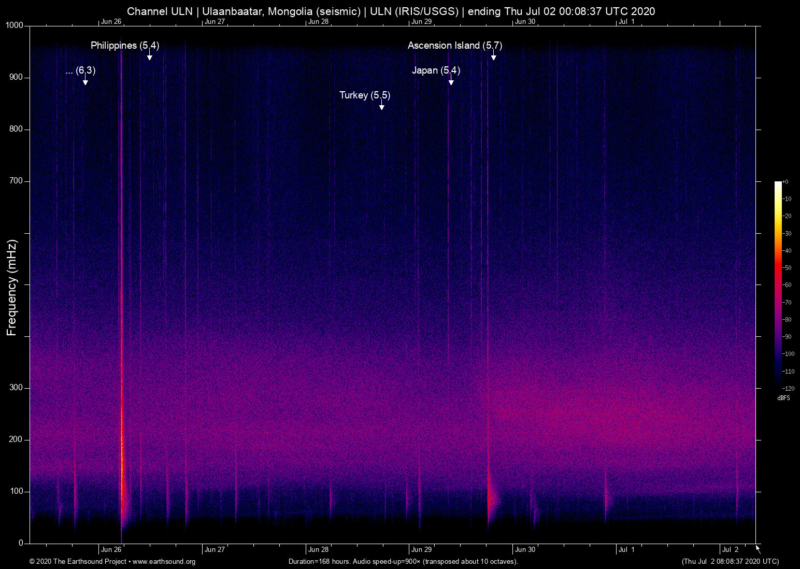The height and width of the screenshot is (569, 800).
Task: Select the Frequency (mHz) axis label
Action: coord(11,284)
